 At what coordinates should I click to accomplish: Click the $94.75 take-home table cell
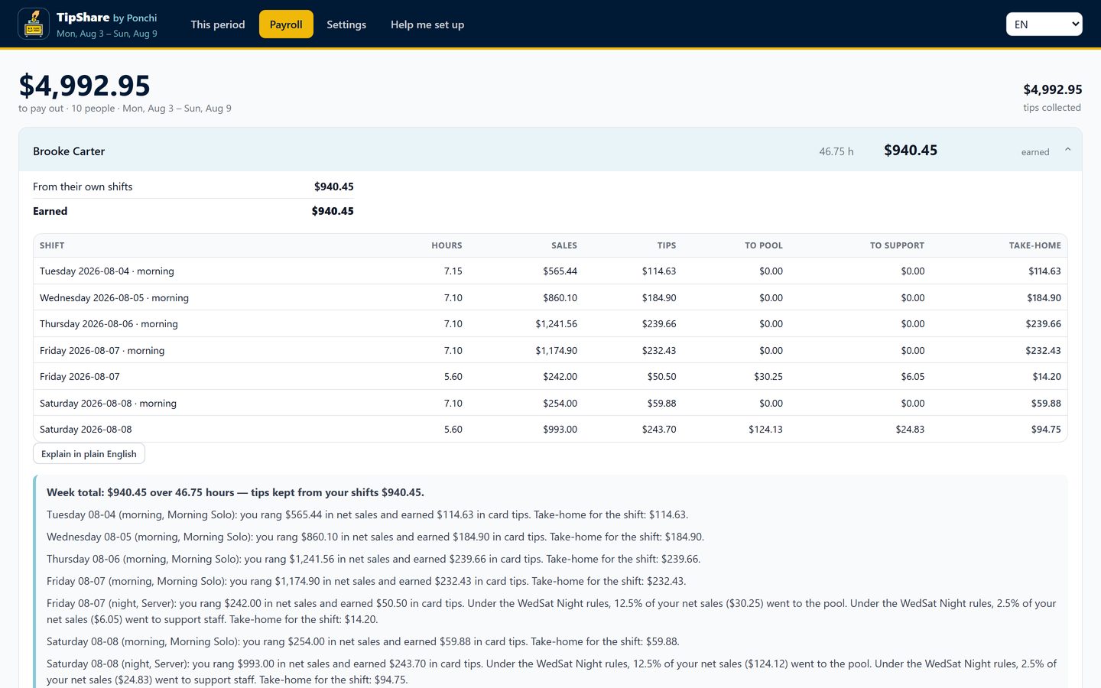point(1047,430)
